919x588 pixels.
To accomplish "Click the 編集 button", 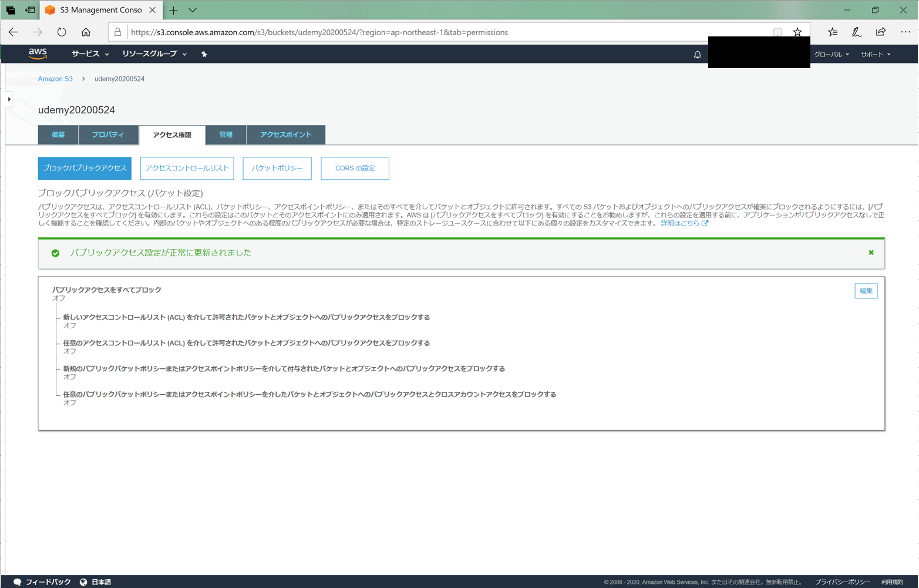I will (866, 291).
